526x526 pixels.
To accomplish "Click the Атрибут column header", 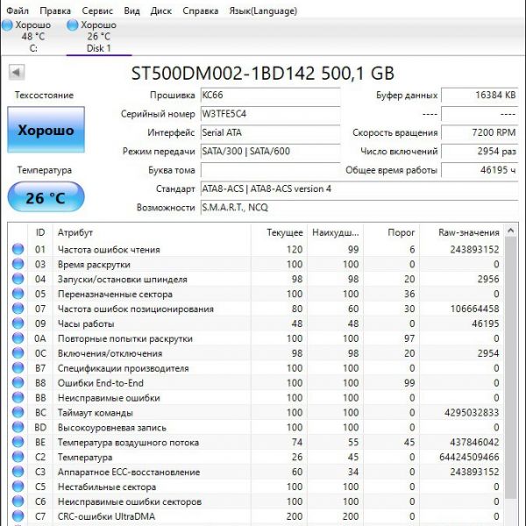I will coord(152,232).
